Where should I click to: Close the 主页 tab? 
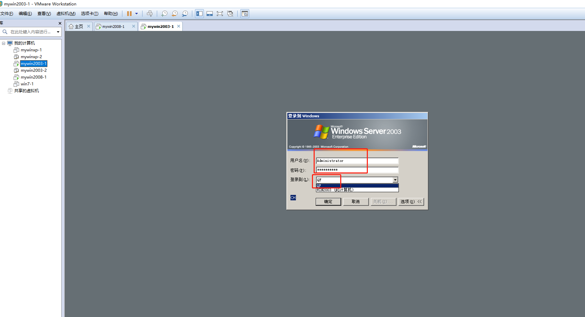(89, 26)
